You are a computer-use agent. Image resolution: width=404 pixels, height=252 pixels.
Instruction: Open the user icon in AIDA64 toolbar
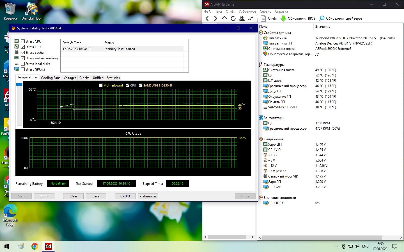coord(242,18)
